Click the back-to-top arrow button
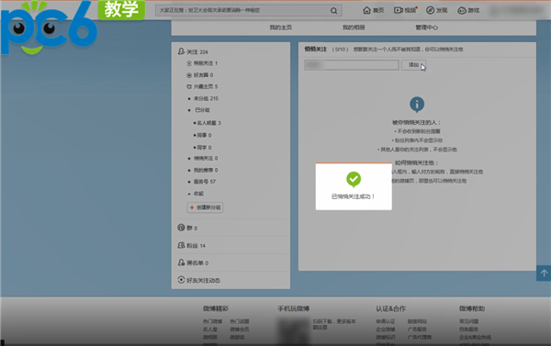This screenshot has height=346, width=551. click(544, 273)
